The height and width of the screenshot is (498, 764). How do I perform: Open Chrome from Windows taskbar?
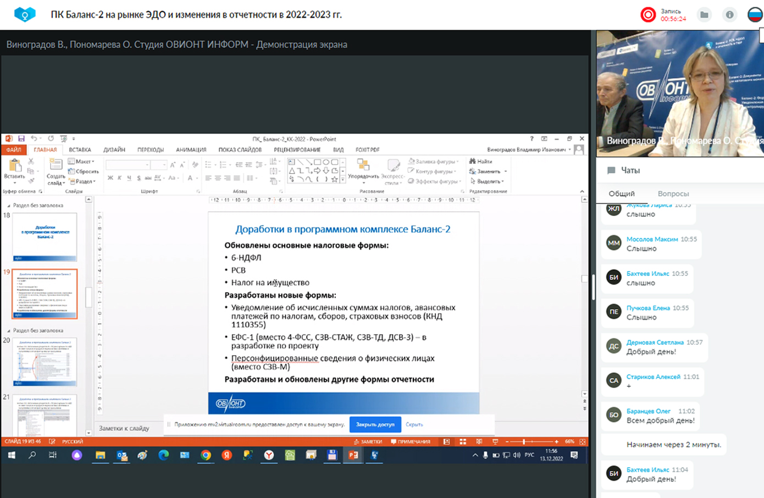tap(206, 455)
